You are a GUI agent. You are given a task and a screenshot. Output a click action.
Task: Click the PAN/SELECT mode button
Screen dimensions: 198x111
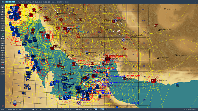pyautogui.click(x=79, y=109)
